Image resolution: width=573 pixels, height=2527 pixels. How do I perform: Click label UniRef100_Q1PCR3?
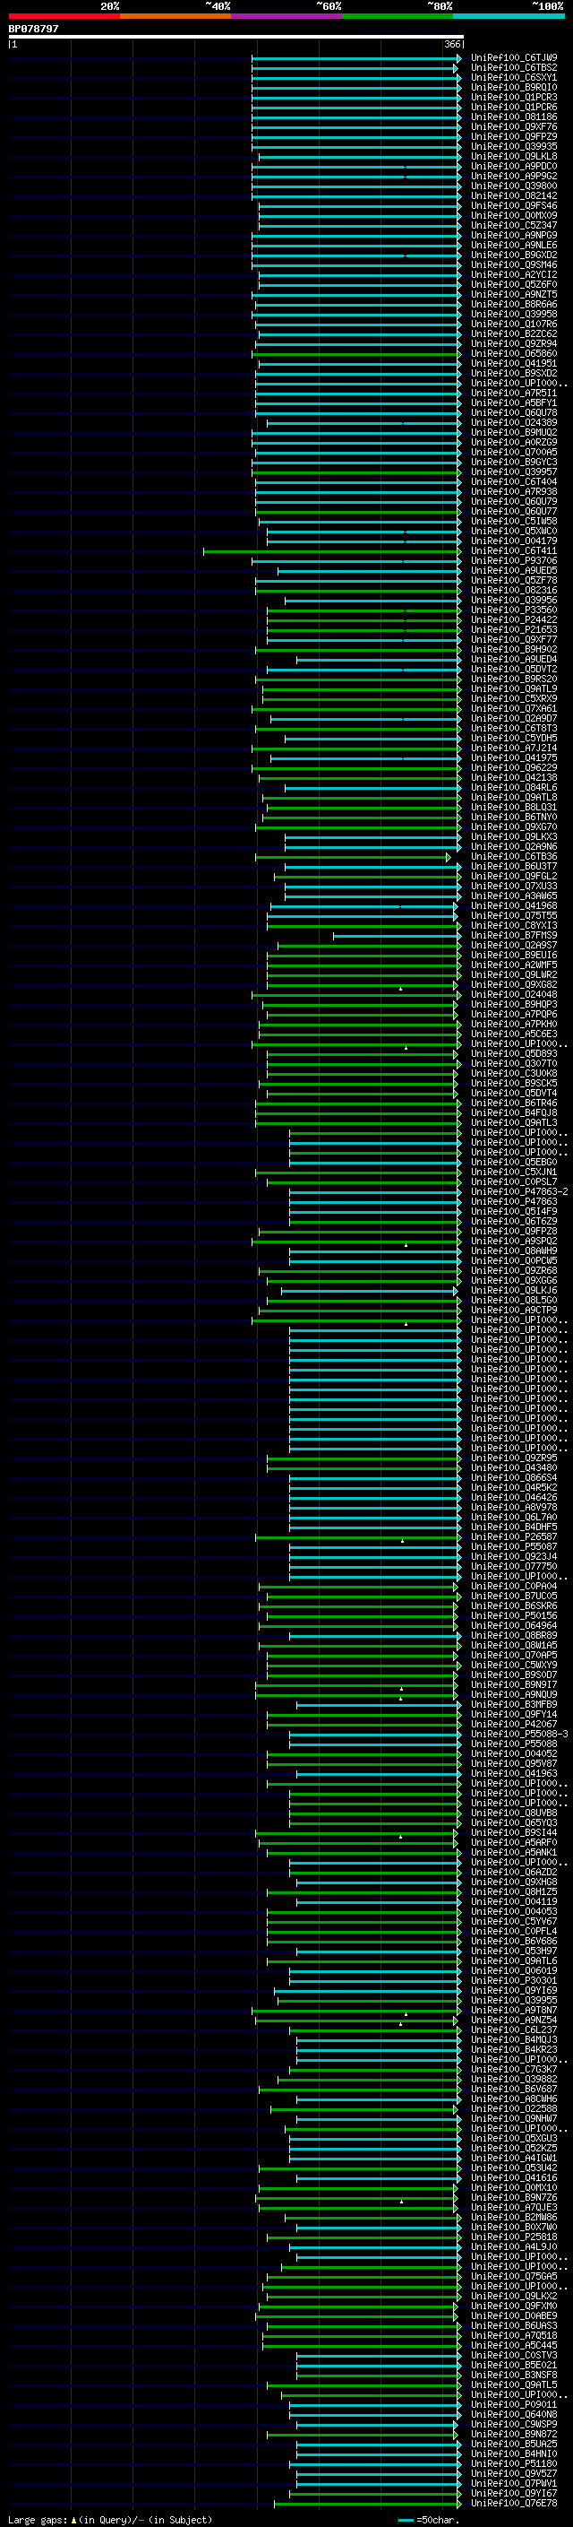click(x=514, y=97)
